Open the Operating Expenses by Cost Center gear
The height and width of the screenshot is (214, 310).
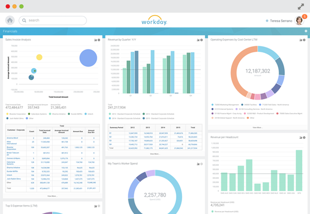point(304,40)
